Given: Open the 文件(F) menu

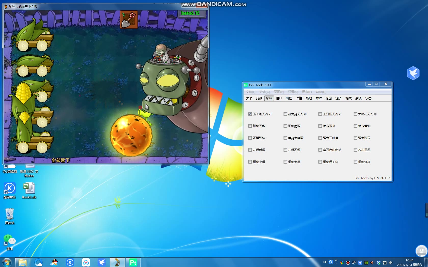Looking at the screenshot, I should 250,92.
